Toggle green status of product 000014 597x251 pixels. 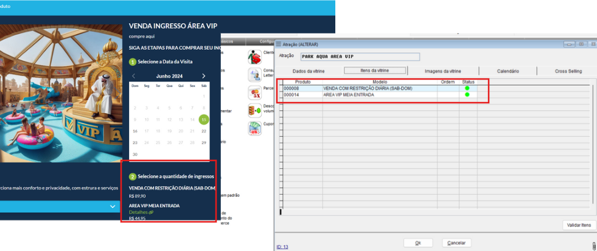467,95
